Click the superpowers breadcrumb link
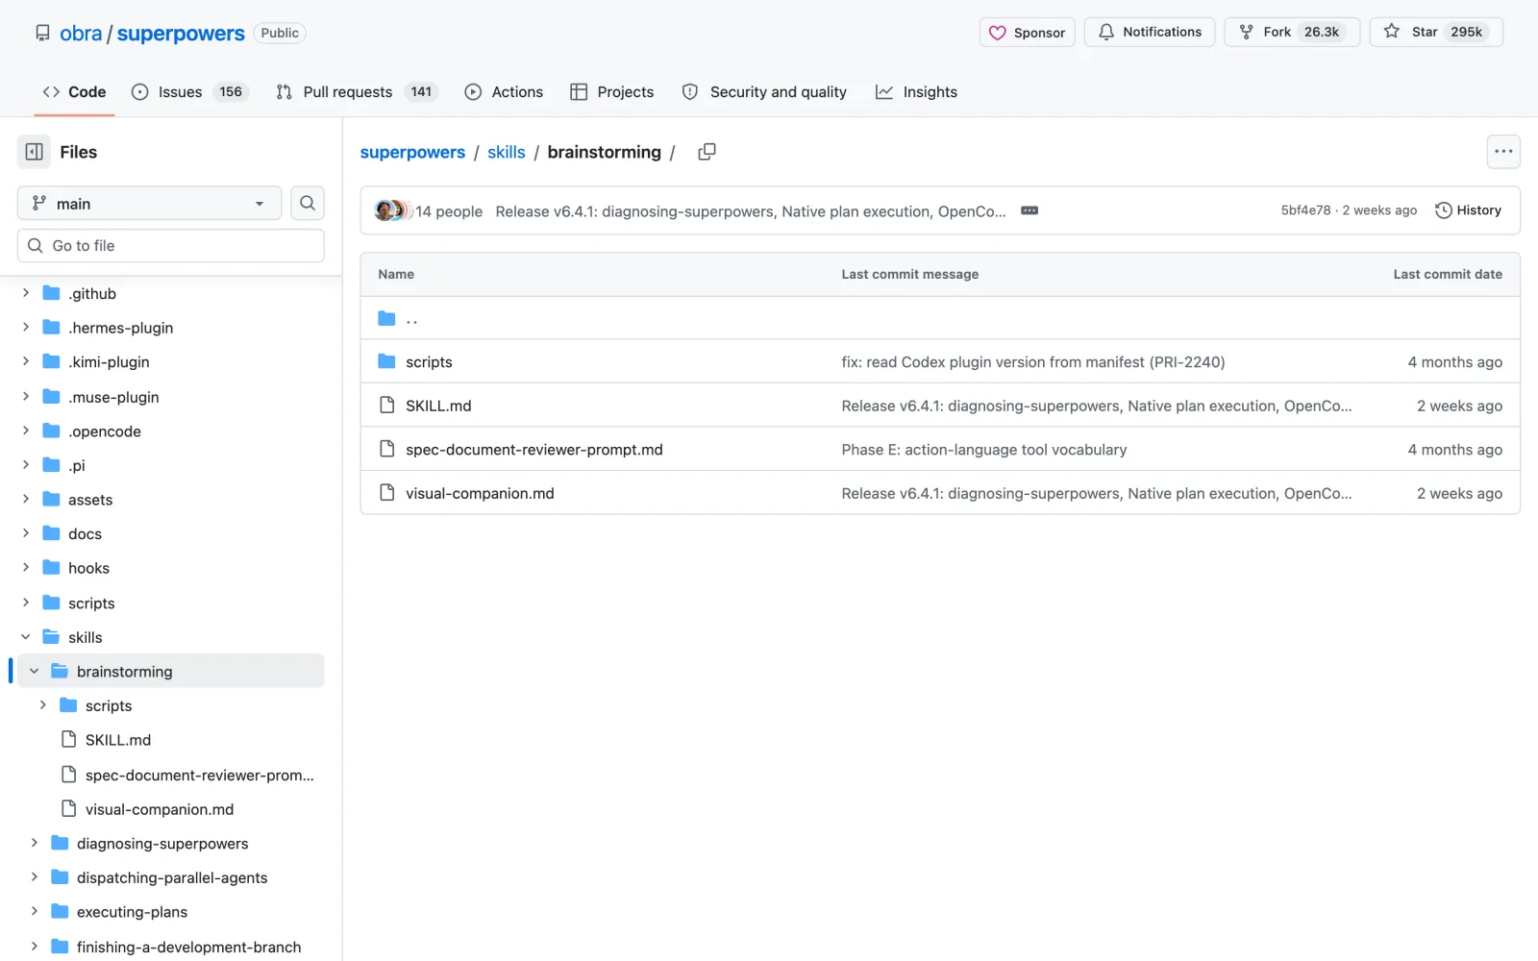This screenshot has height=961, width=1538. click(x=412, y=152)
